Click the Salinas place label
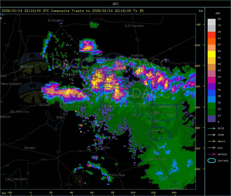The height and width of the screenshot is (196, 231). click(x=44, y=105)
